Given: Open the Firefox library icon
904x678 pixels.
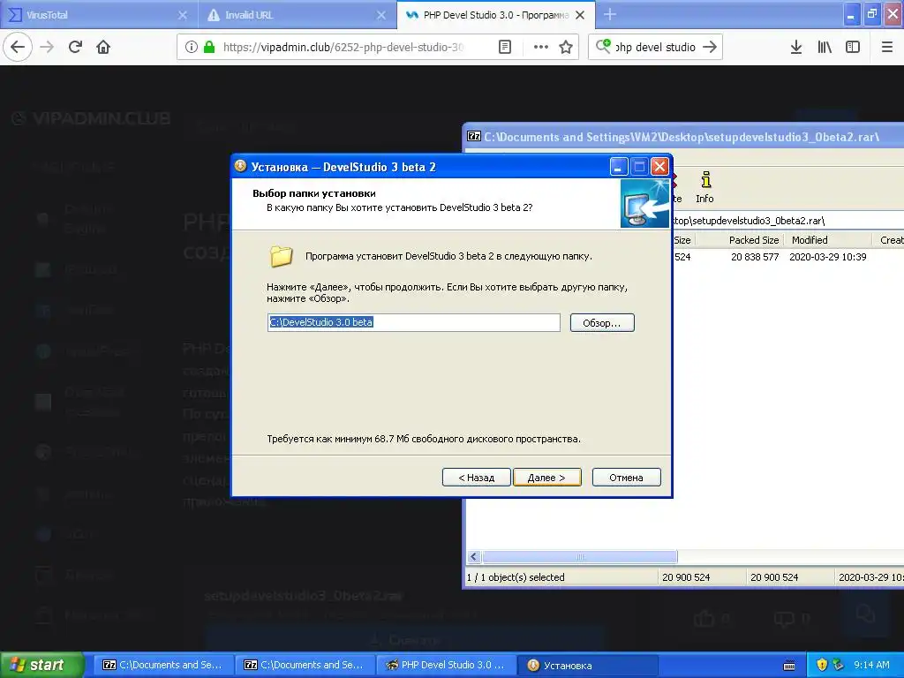Looking at the screenshot, I should click(825, 47).
